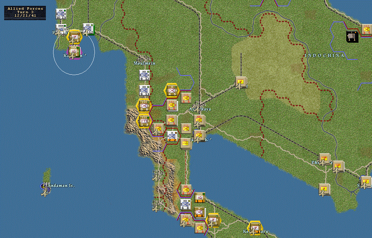
Task: Select the Japanese XX division at Ayutthaya
Action: (x=199, y=121)
